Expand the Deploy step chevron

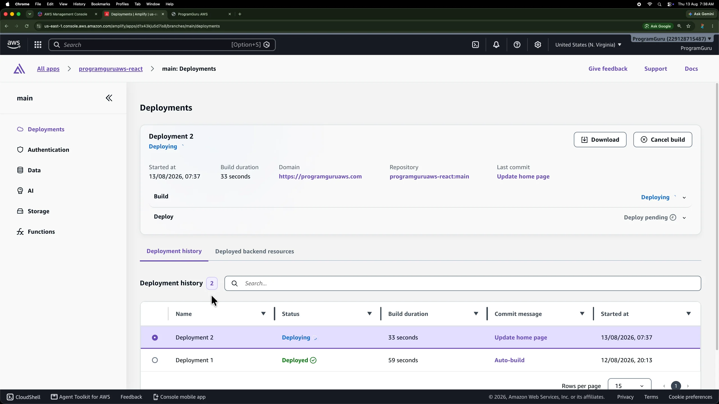point(684,218)
